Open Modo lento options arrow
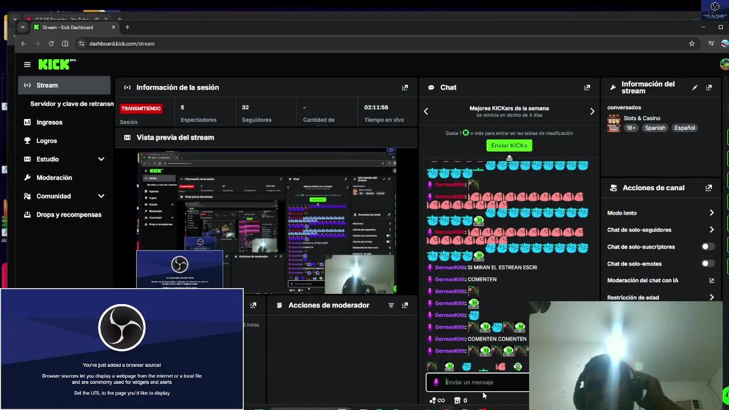 pyautogui.click(x=711, y=212)
